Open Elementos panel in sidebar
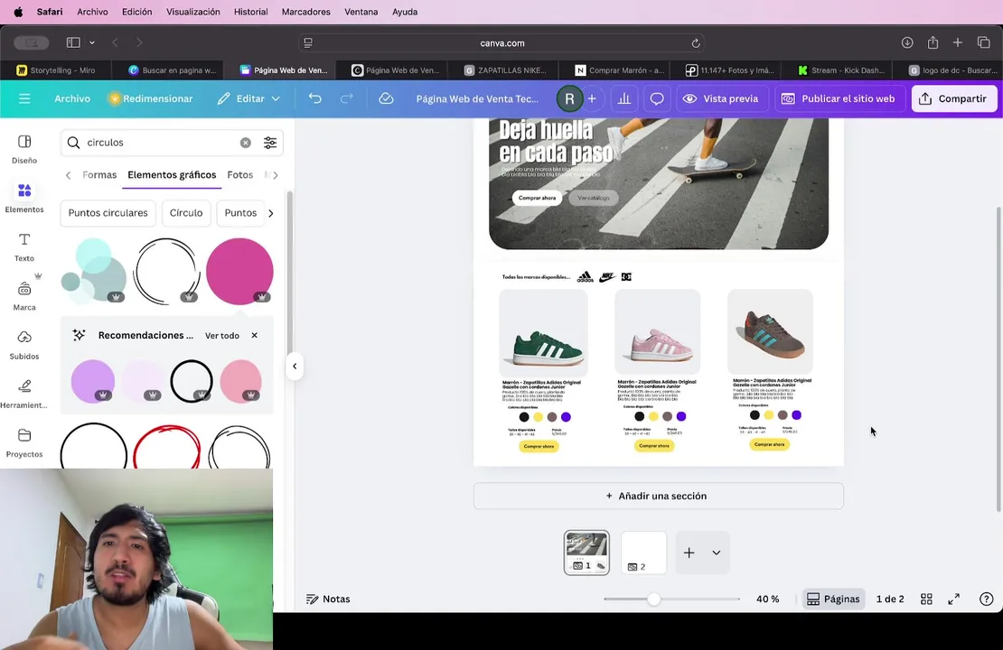1003x650 pixels. (24, 198)
